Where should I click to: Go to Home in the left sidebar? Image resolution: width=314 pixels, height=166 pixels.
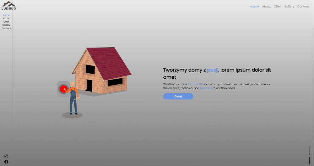click(6, 15)
